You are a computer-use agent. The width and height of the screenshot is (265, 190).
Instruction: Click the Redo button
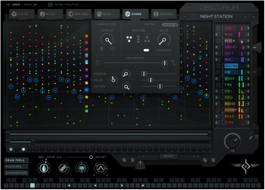[x=31, y=4]
